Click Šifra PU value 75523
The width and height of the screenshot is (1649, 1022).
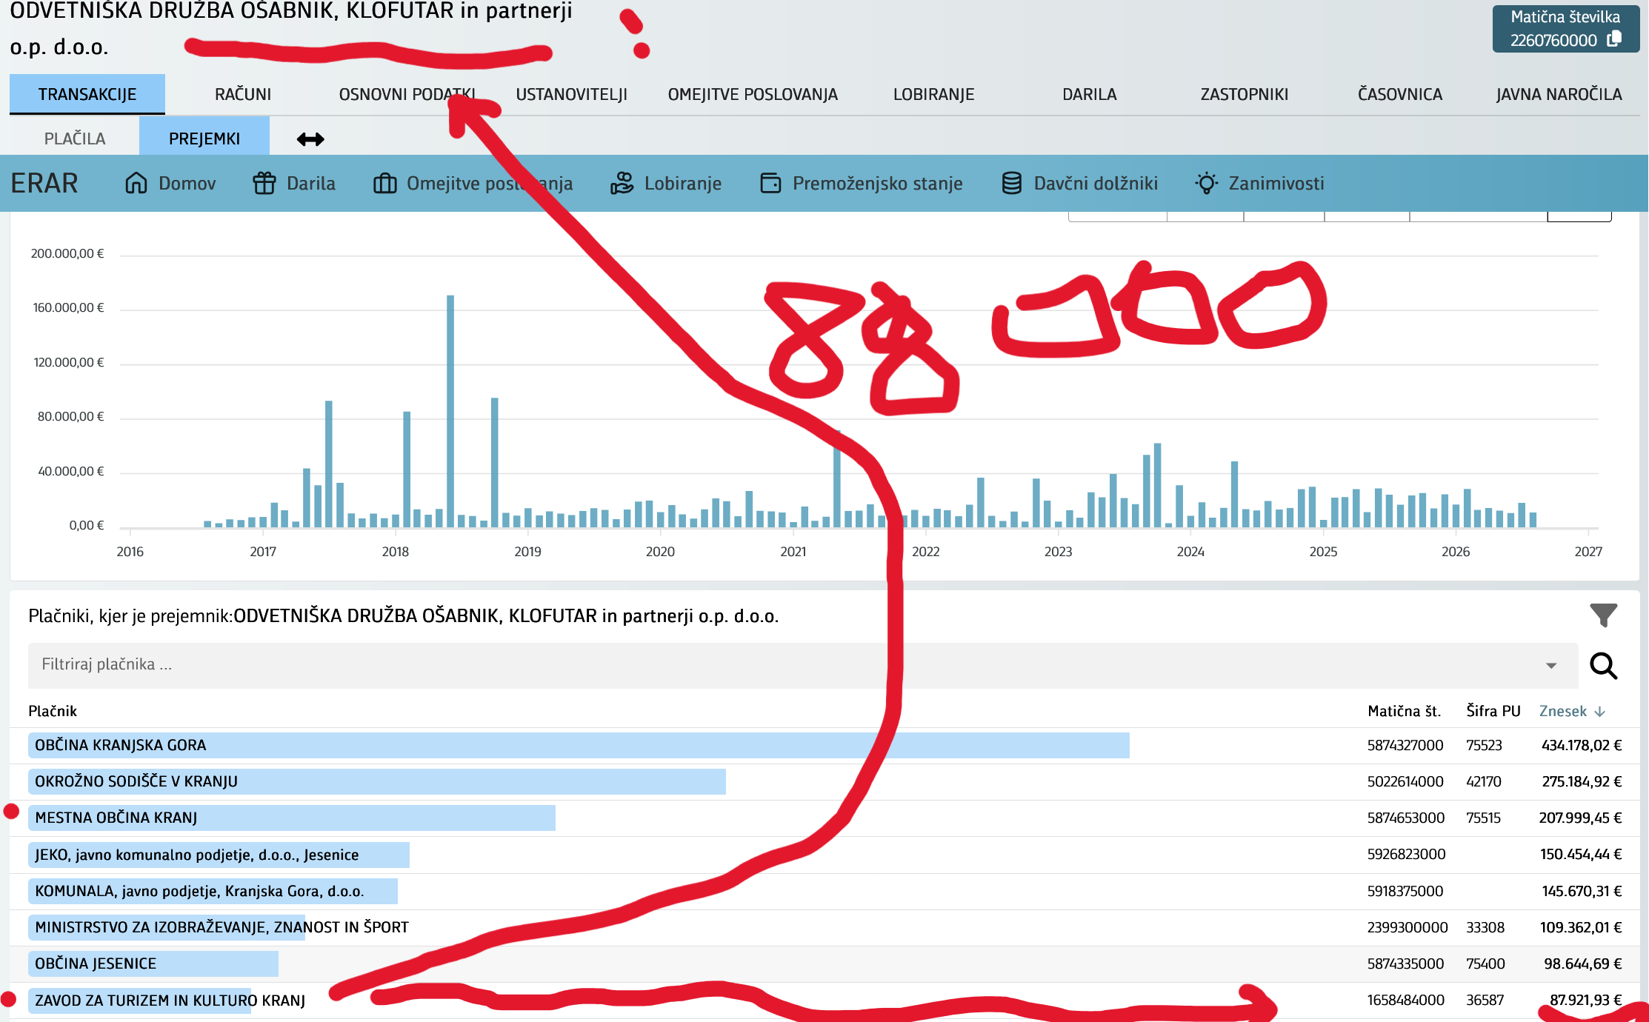[1484, 746]
